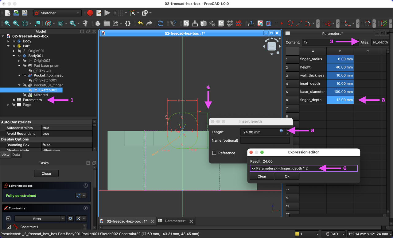
Task: Check the Reference checkbox in Insert length
Action: point(214,153)
